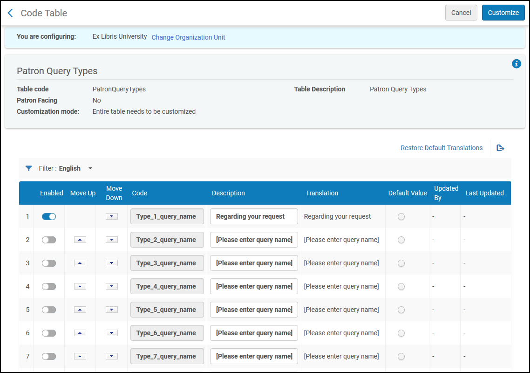
Task: Move Type_2_query_name row down
Action: pyautogui.click(x=112, y=240)
